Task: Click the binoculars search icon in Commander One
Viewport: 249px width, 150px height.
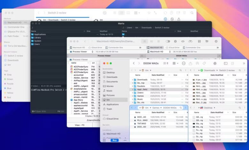Action: (190, 41)
